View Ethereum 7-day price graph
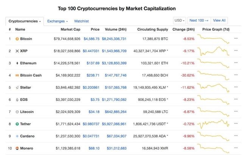Screen dimensions: 242x155 click(215, 63)
